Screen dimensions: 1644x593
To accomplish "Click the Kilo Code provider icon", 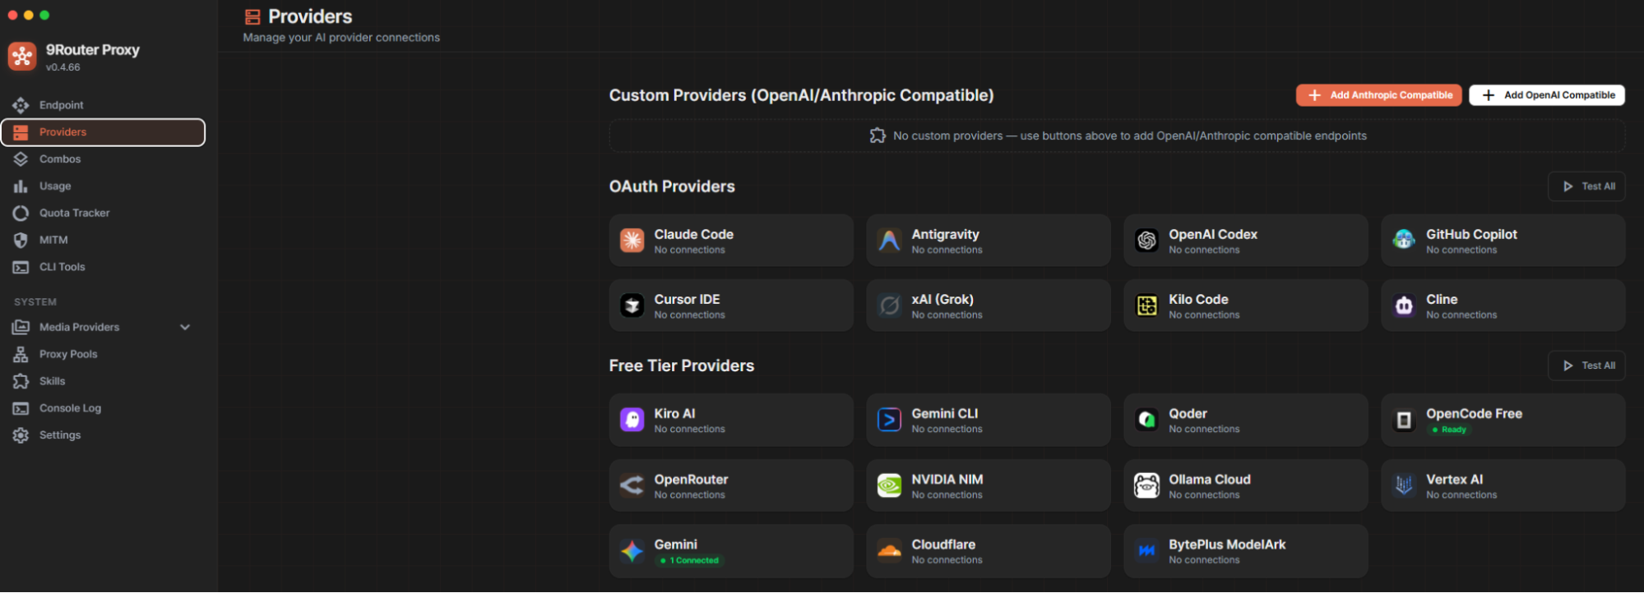I will tap(1146, 306).
